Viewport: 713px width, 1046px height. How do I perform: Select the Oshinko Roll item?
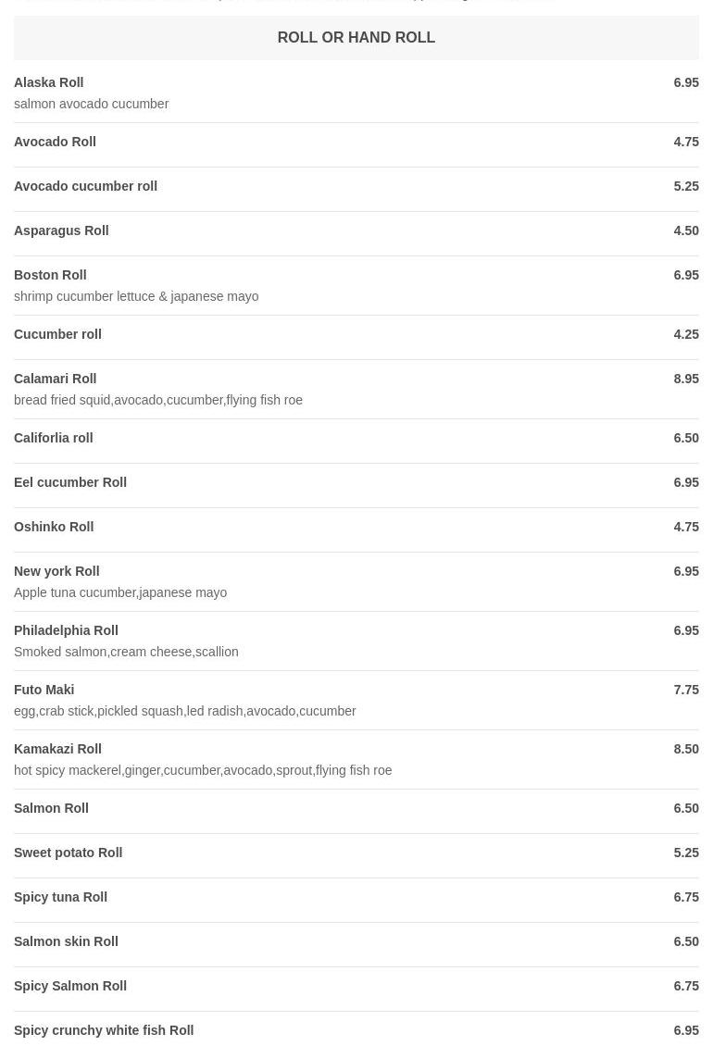tap(54, 527)
